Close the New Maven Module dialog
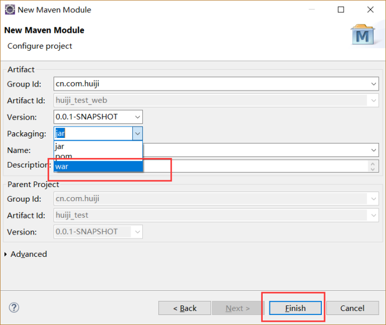Screen dimensions: 386x325 tap(370, 9)
